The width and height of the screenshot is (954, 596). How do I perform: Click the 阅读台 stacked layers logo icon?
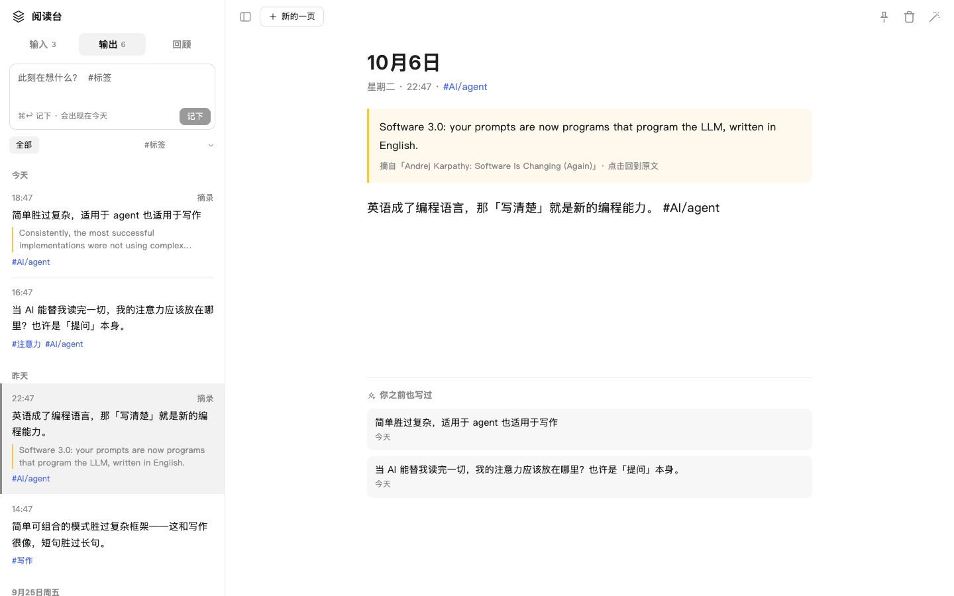[x=19, y=17]
